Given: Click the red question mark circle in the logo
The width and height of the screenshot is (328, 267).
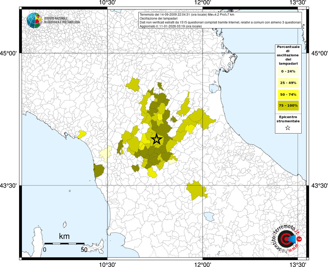Looking at the screenshot, I should pyautogui.click(x=300, y=239).
